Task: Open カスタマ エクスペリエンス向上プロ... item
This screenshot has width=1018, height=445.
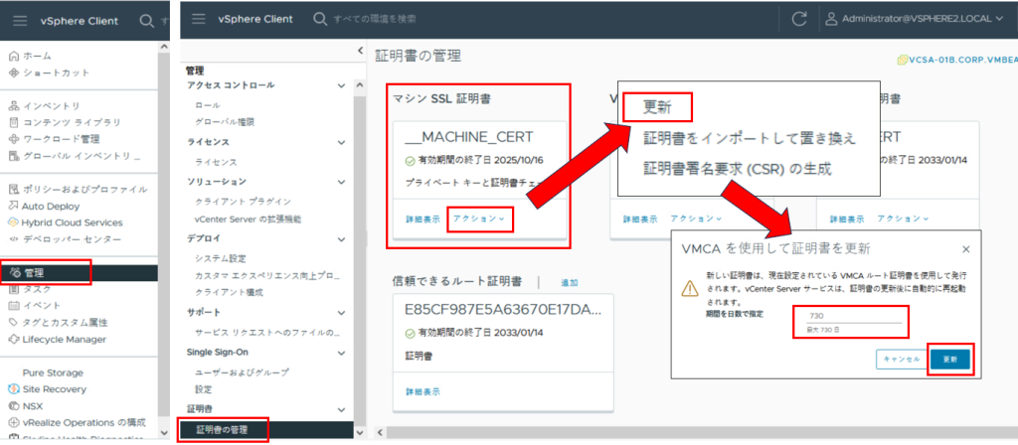Action: coord(266,276)
